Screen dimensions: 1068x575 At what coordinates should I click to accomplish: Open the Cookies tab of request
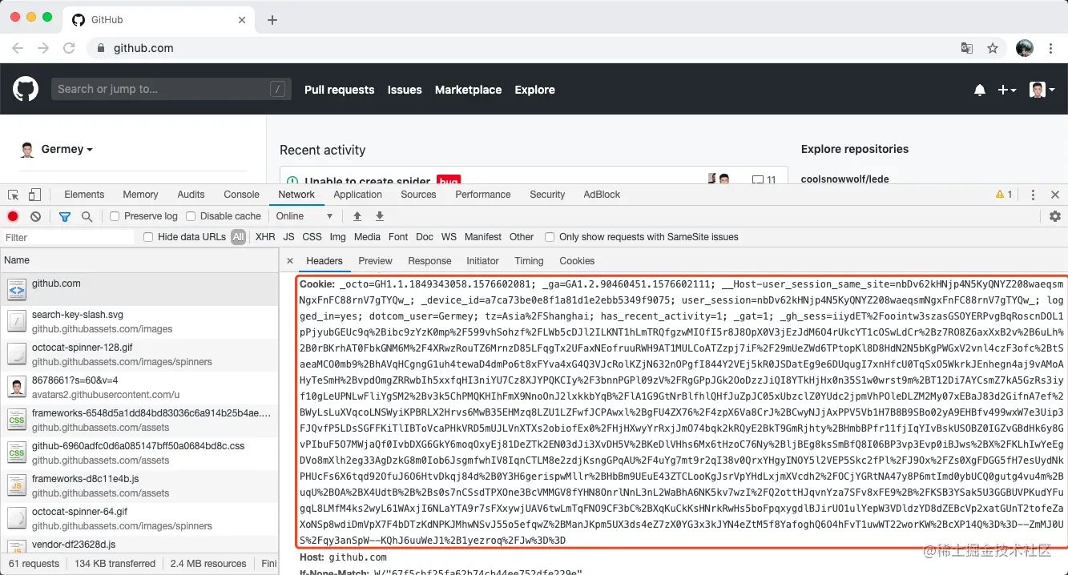tap(577, 261)
